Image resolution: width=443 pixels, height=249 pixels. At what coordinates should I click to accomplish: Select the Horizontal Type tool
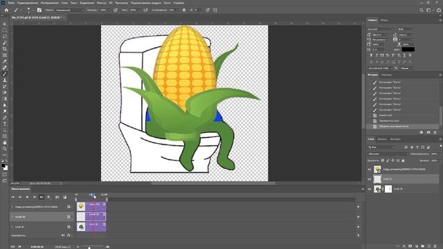coord(5,124)
